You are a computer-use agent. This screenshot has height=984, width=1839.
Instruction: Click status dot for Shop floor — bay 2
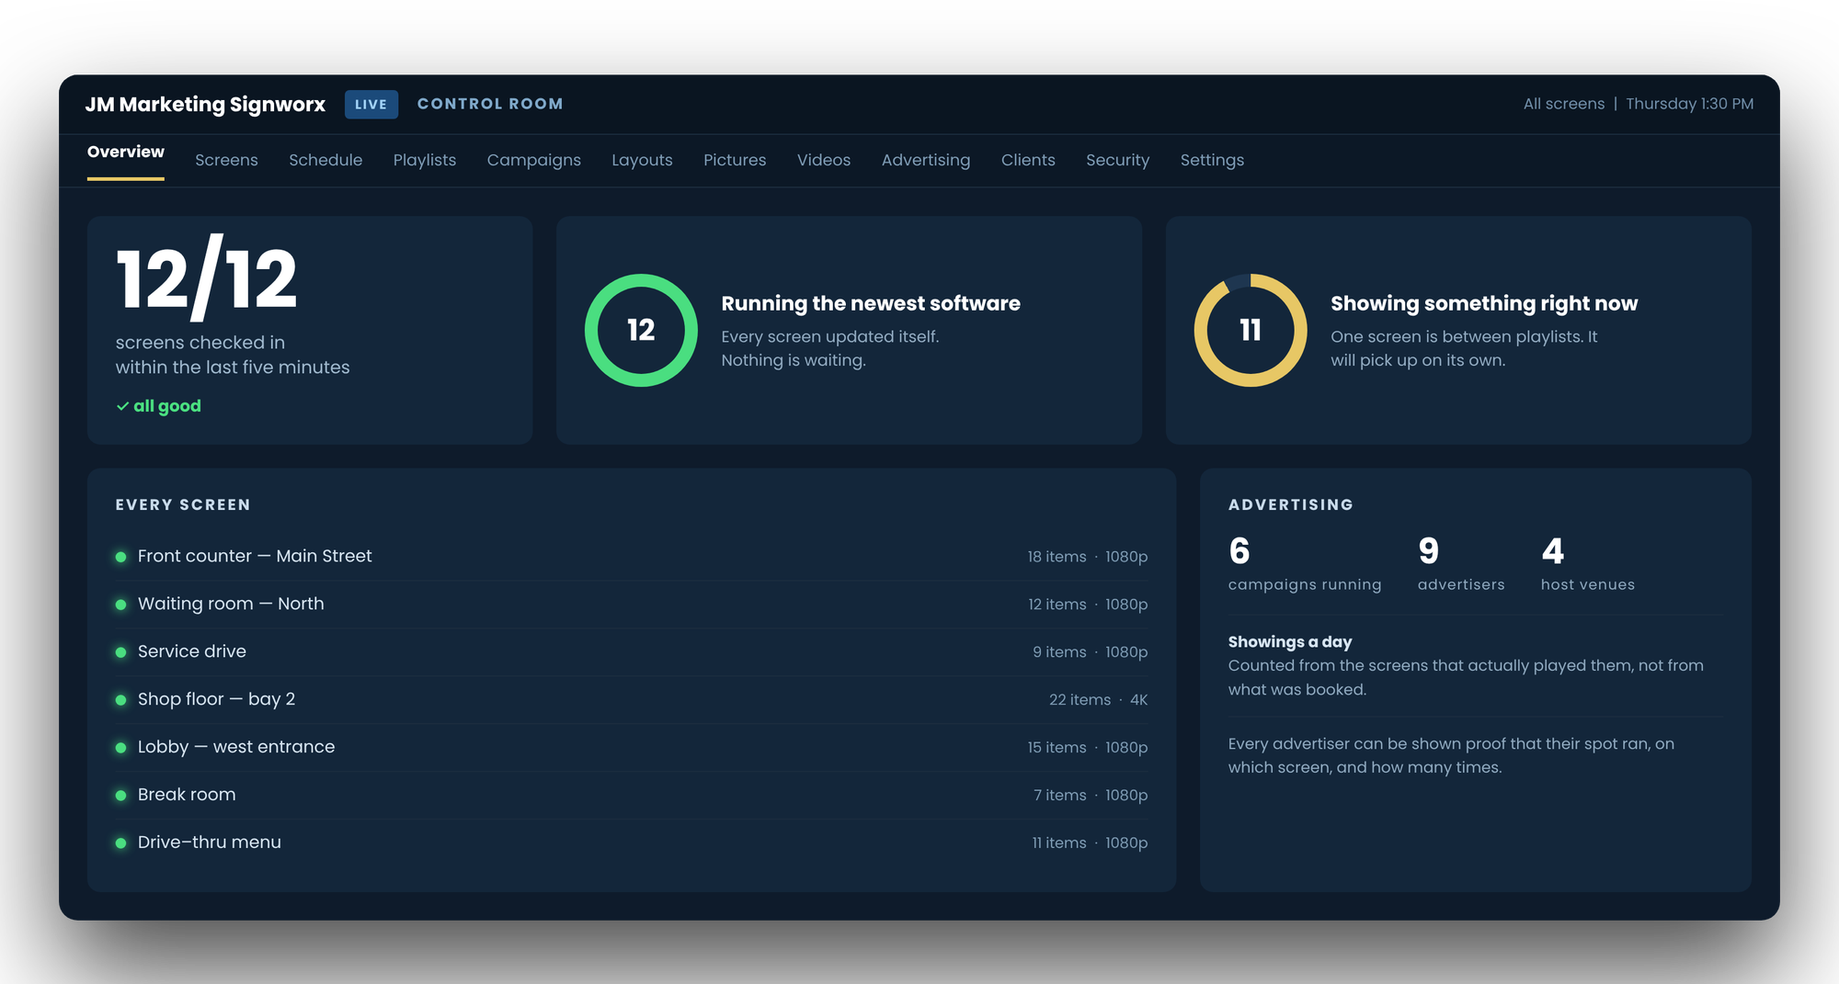[120, 700]
